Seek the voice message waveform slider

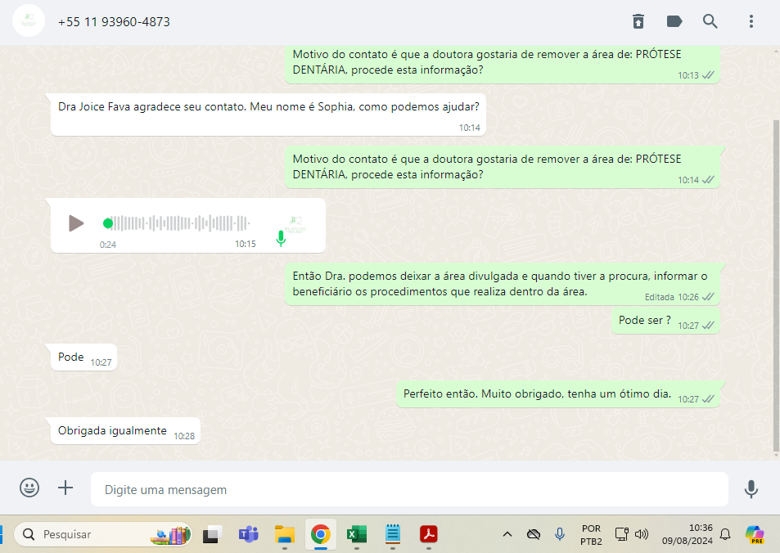click(x=177, y=223)
